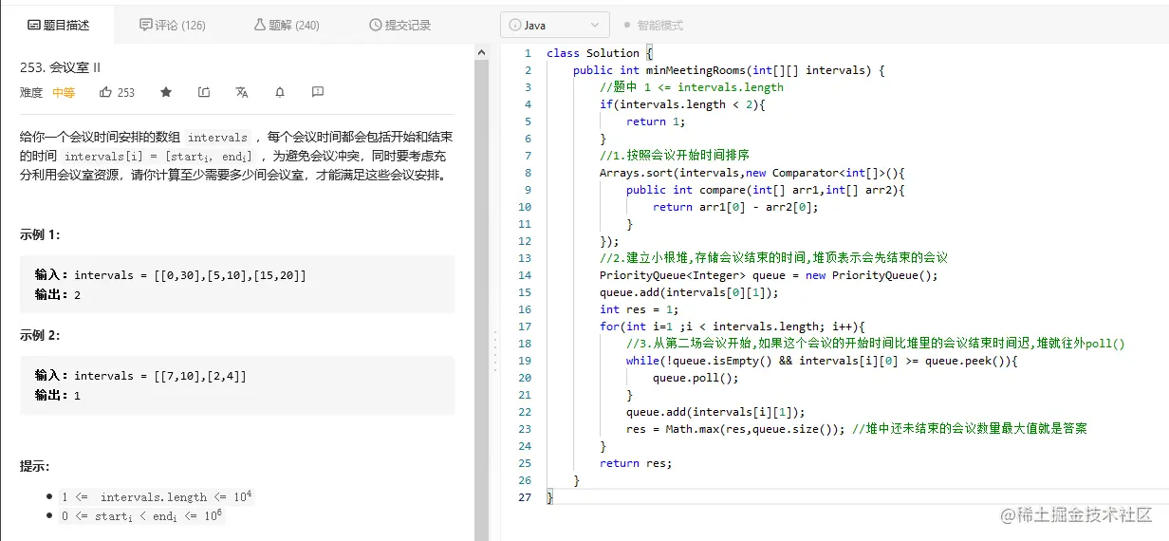Viewport: 1169px width, 541px height.
Task: Click the like count 253
Action: [126, 93]
